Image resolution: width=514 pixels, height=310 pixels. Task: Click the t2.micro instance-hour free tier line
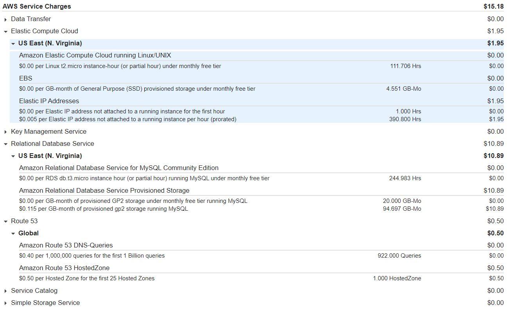click(x=120, y=66)
